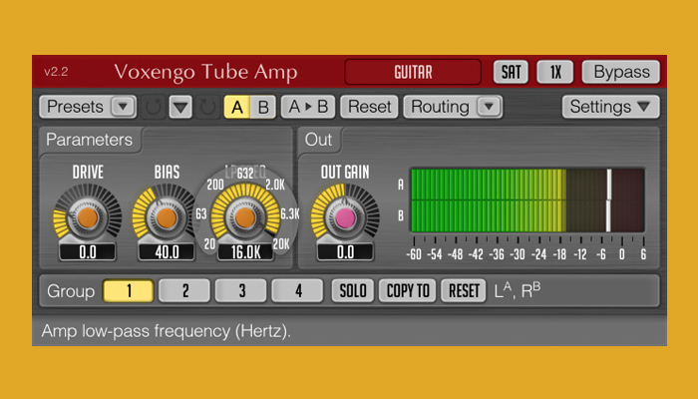
Task: Open the Presets dropdown
Action: (x=88, y=107)
